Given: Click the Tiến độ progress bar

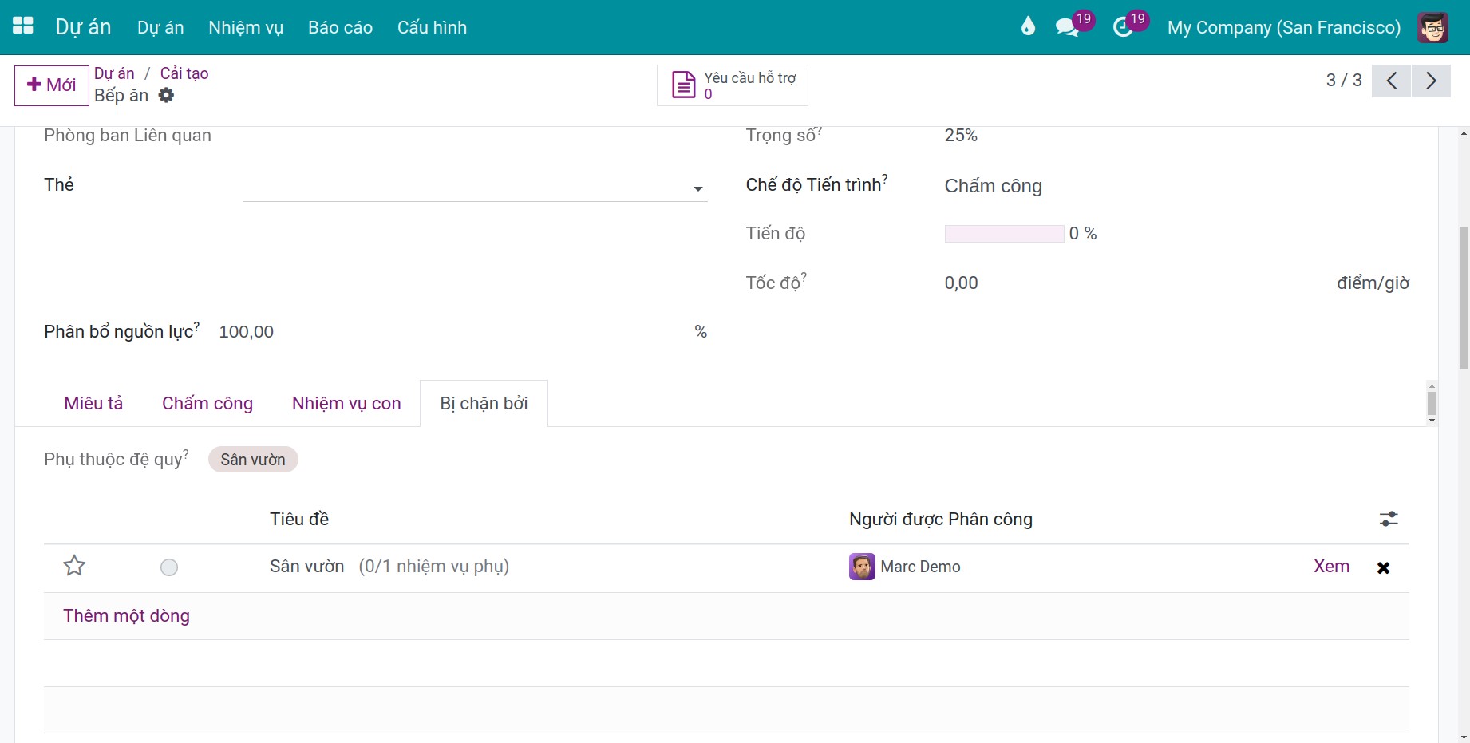Looking at the screenshot, I should [x=1004, y=234].
